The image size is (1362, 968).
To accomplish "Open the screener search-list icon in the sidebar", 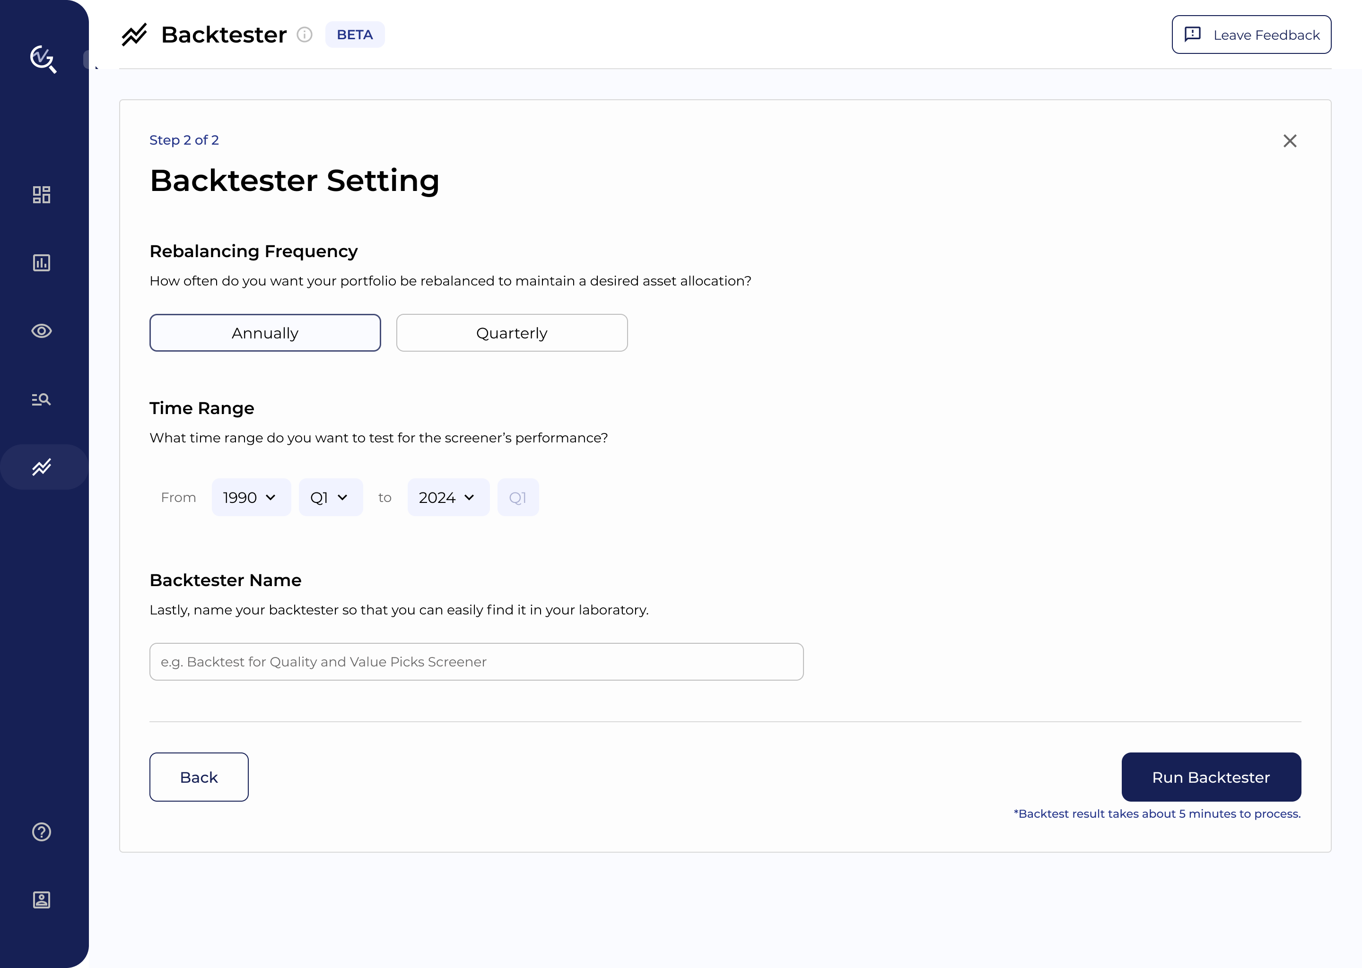I will 41,399.
